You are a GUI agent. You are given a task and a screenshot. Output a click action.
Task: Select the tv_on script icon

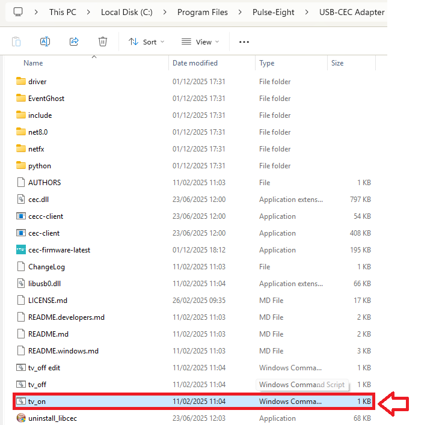[x=21, y=402]
